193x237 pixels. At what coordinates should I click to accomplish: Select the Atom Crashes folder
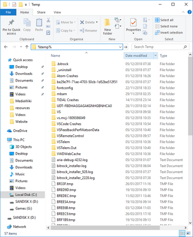(x=67, y=76)
